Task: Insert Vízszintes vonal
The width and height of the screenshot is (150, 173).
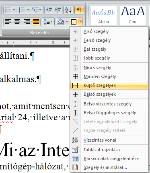Action: point(109,140)
